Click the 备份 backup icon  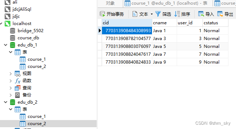(x=18, y=95)
